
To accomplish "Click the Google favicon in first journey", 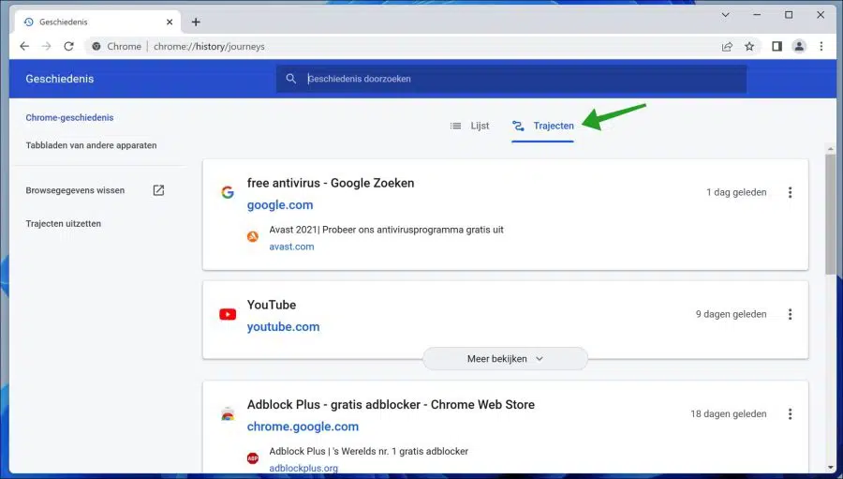I will 228,192.
